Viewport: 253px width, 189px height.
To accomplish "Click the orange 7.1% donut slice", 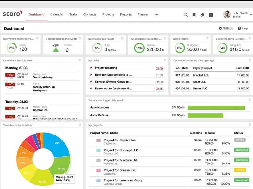I will (24, 152).
